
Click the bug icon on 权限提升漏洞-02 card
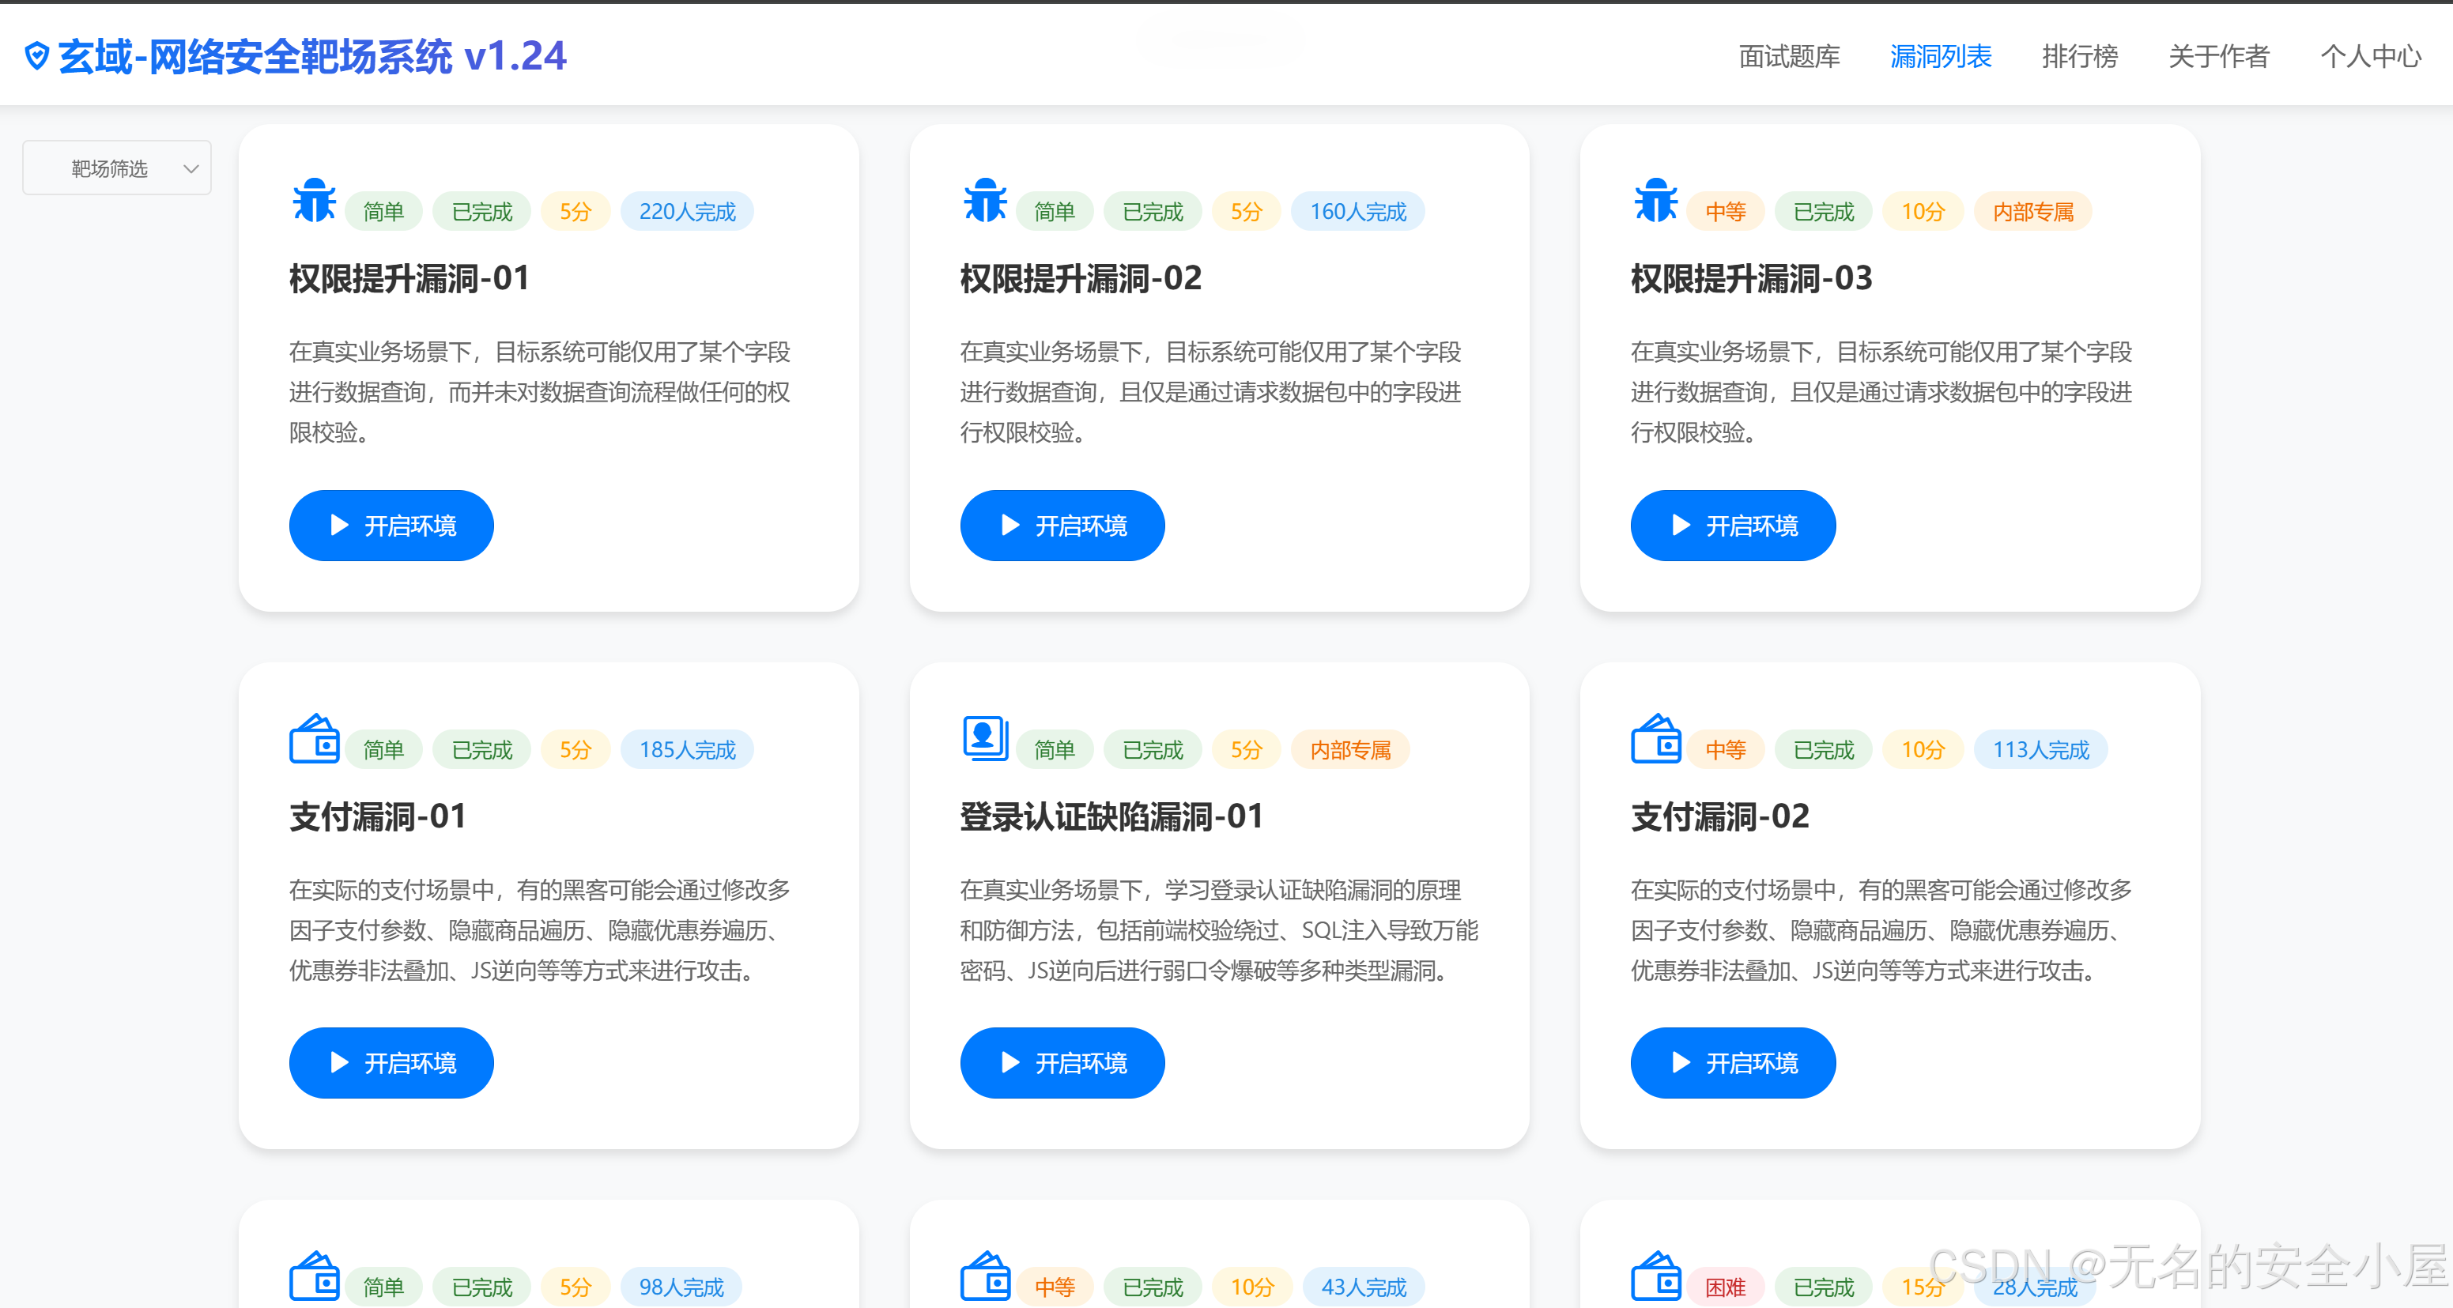pos(986,202)
